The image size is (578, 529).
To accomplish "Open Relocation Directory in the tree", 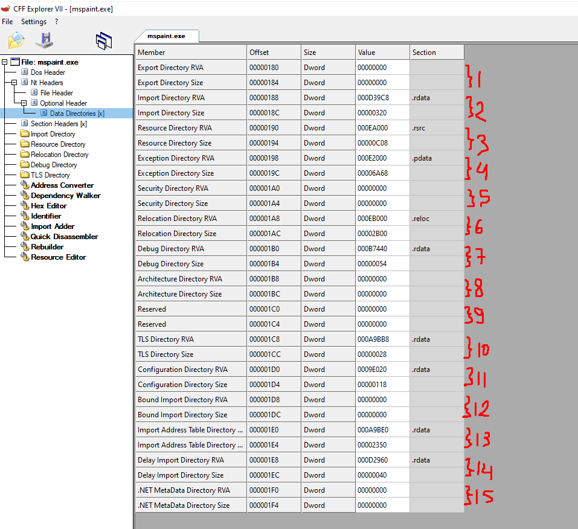I will [59, 155].
